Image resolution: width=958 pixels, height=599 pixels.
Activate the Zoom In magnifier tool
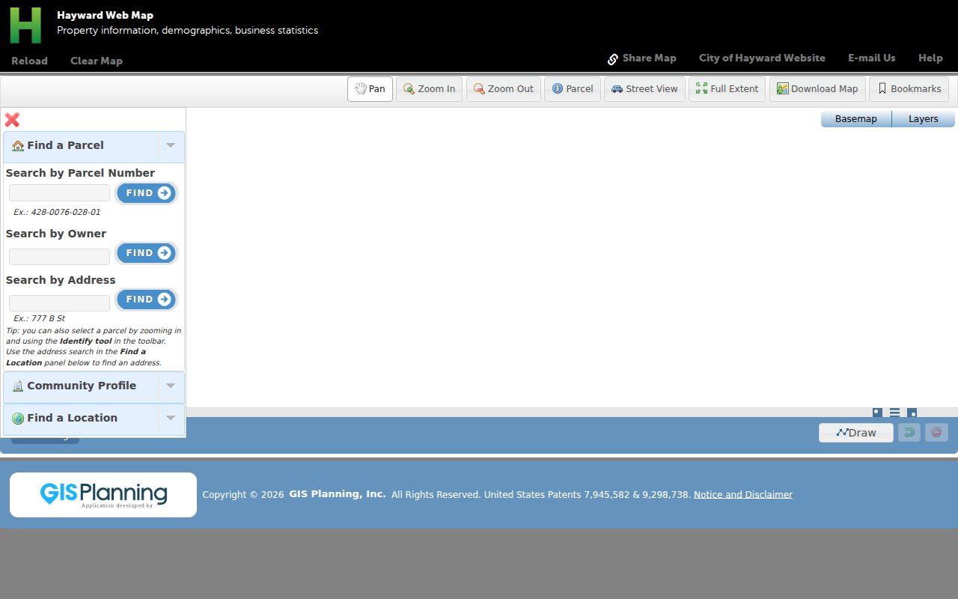(429, 89)
